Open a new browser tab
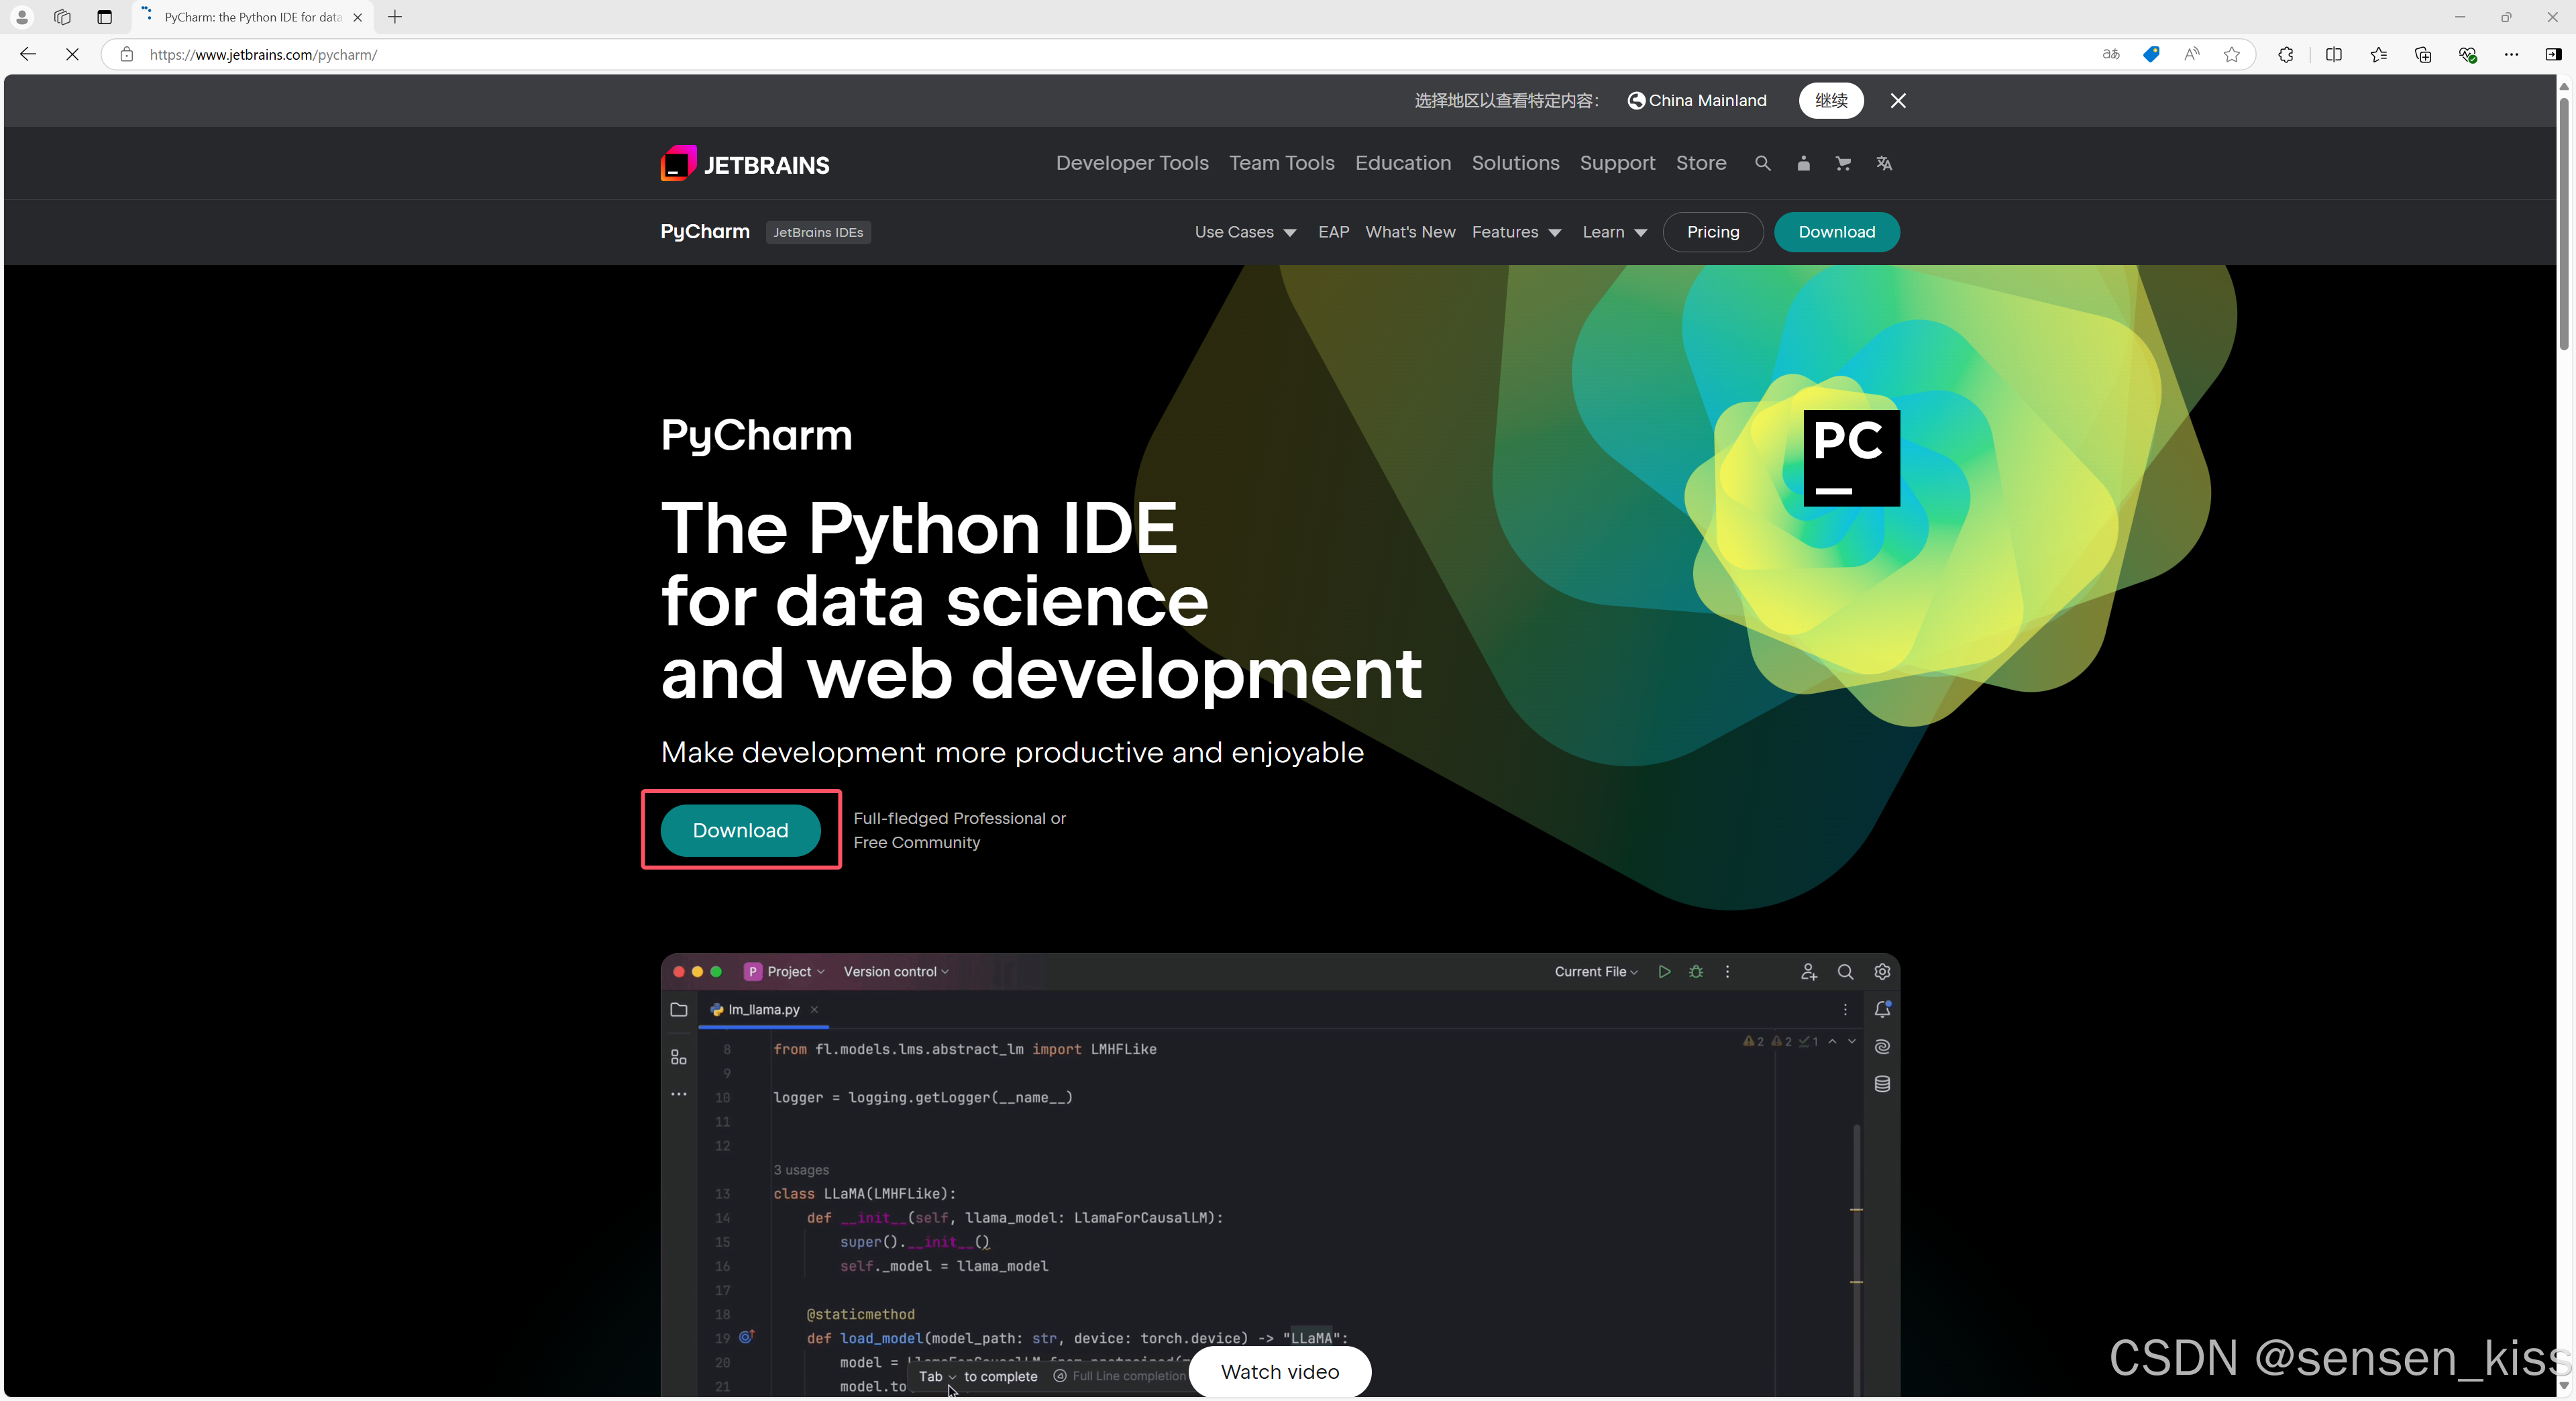This screenshot has width=2576, height=1401. click(x=395, y=17)
